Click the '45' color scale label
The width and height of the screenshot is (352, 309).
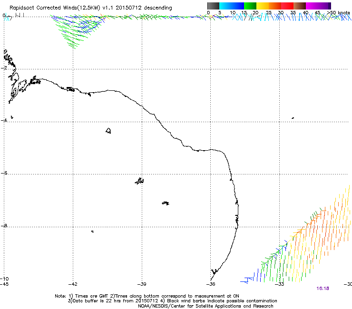317,13
